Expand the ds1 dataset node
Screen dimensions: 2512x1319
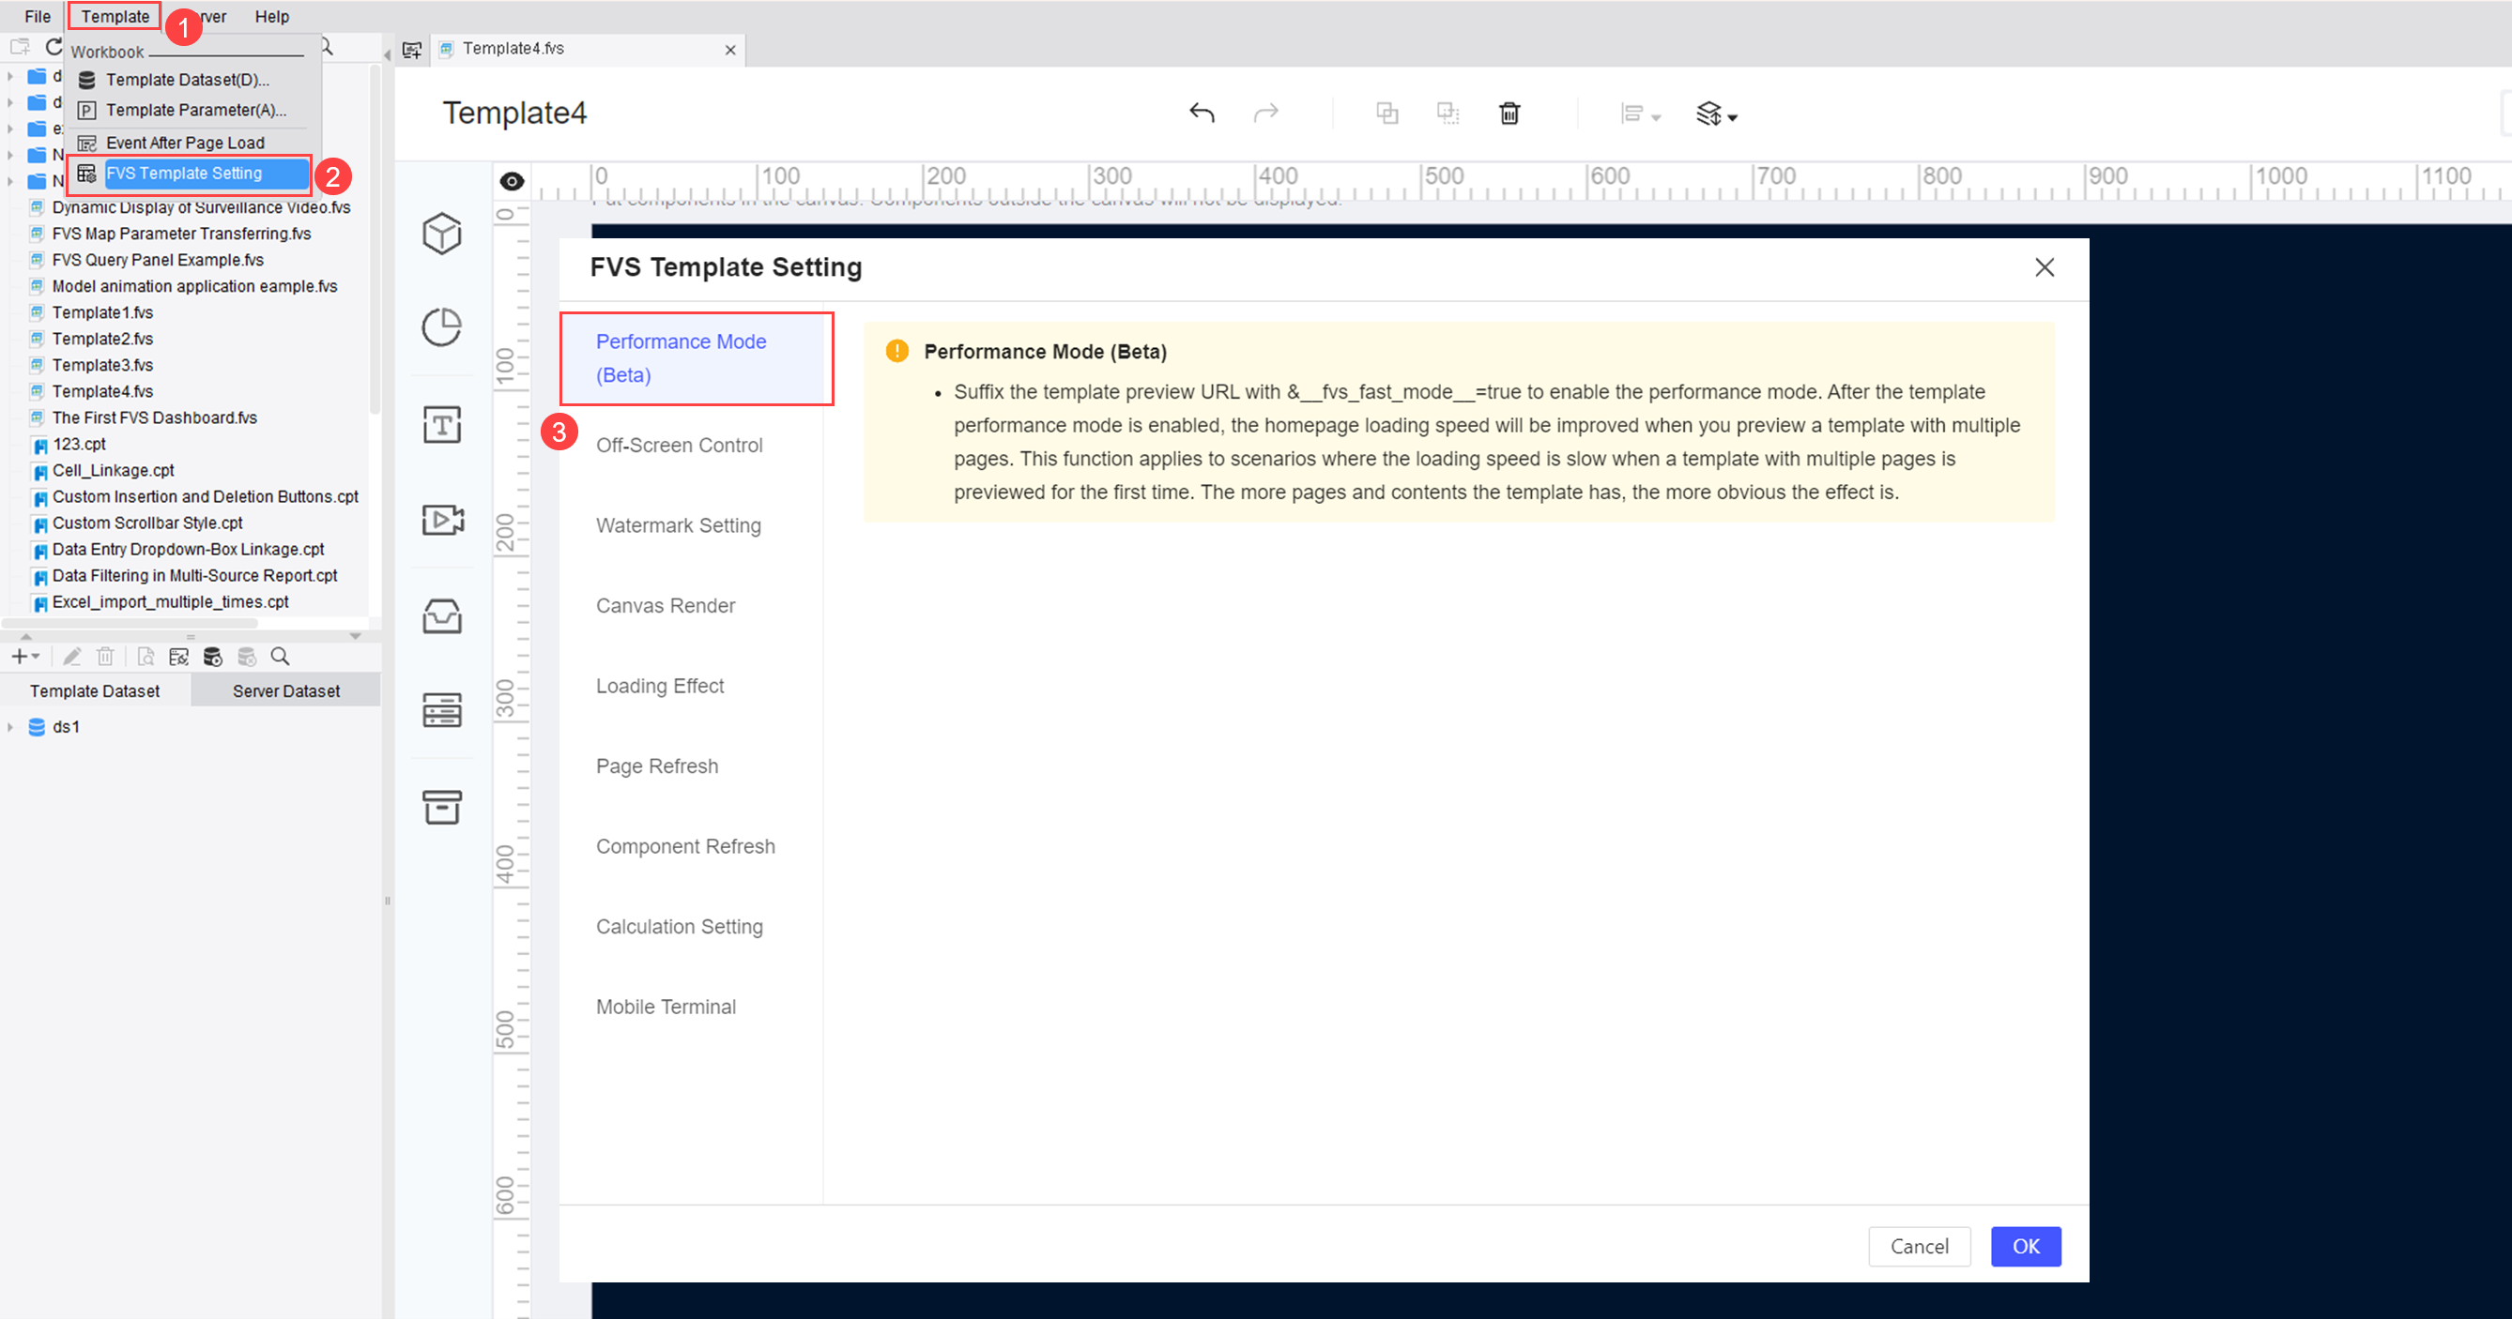point(10,727)
